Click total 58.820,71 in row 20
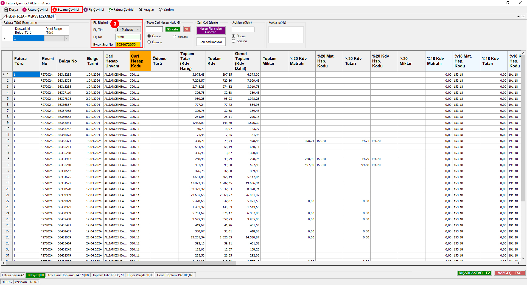527x285 pixels. coord(247,189)
